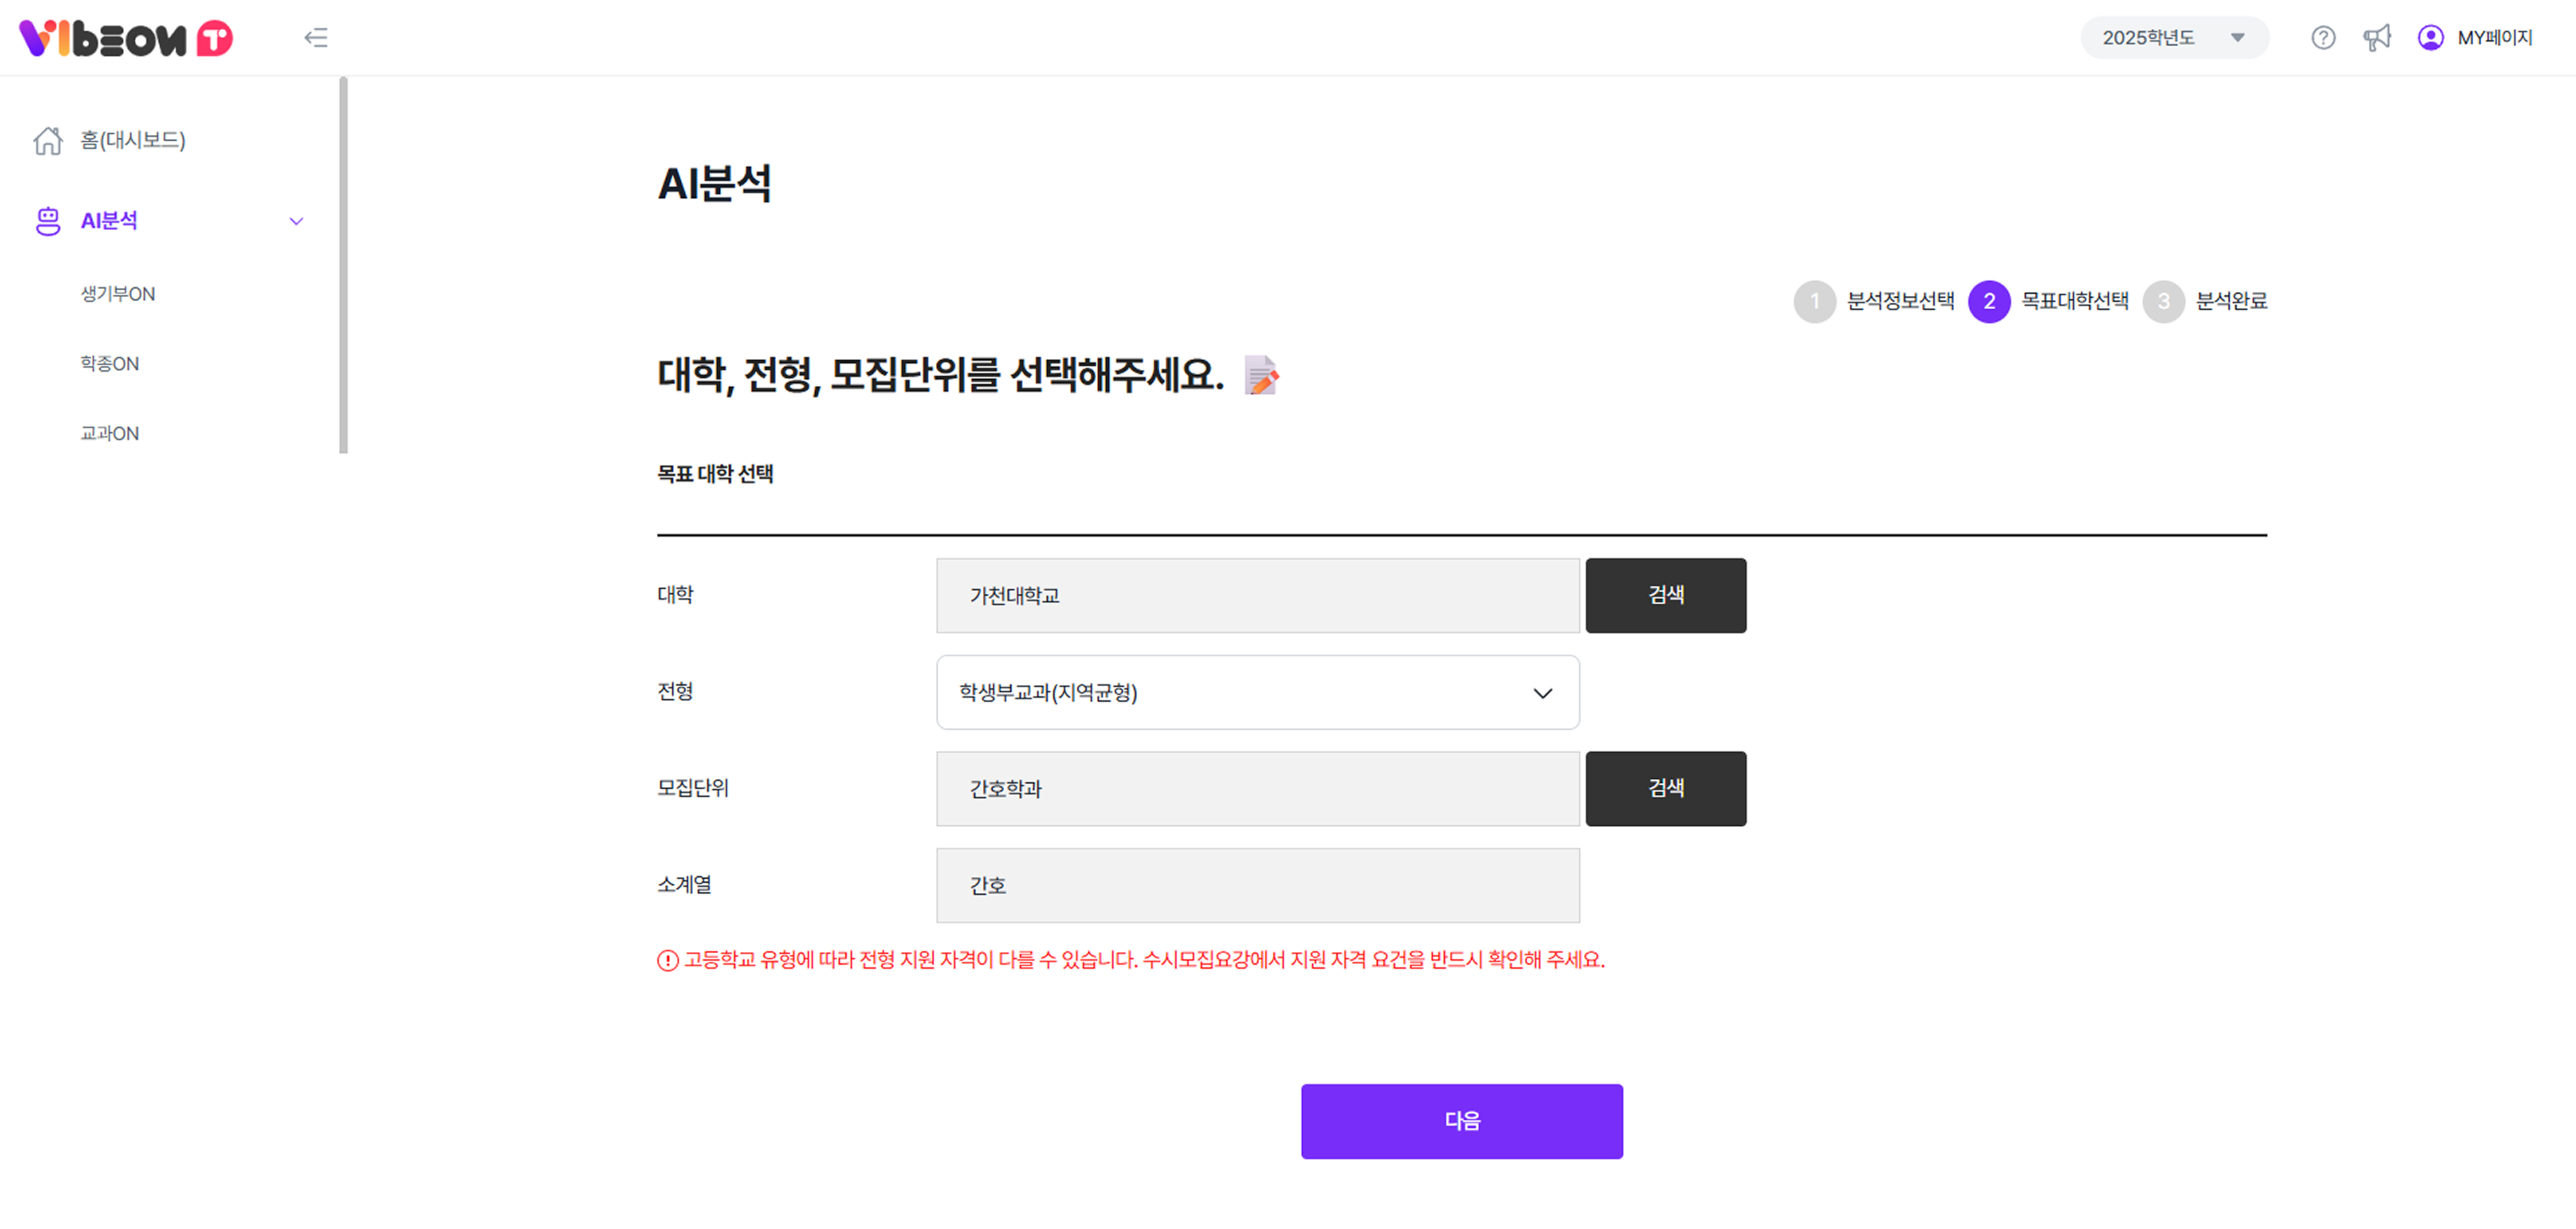Open 교과ON in the sidebar
2576x1229 pixels.
(x=110, y=434)
